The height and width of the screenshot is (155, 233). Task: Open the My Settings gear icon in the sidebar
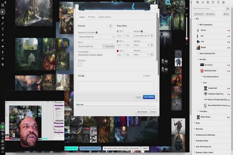point(223,2)
